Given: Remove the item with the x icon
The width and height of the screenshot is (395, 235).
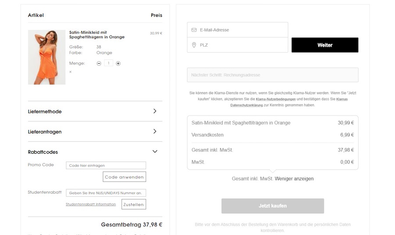Looking at the screenshot, I should 70,72.
